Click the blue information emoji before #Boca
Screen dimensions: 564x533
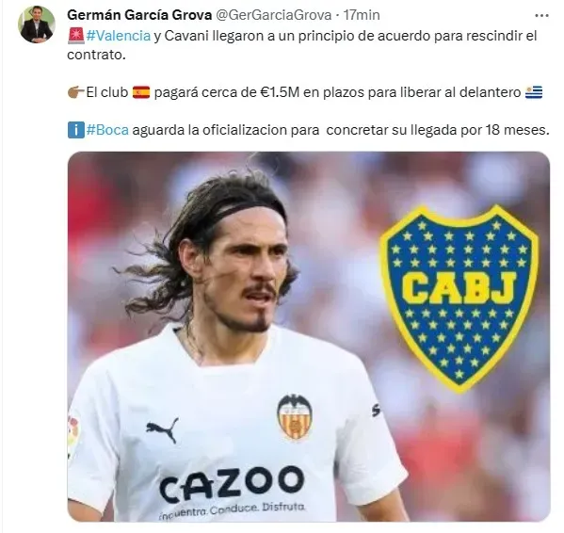pyautogui.click(x=76, y=130)
